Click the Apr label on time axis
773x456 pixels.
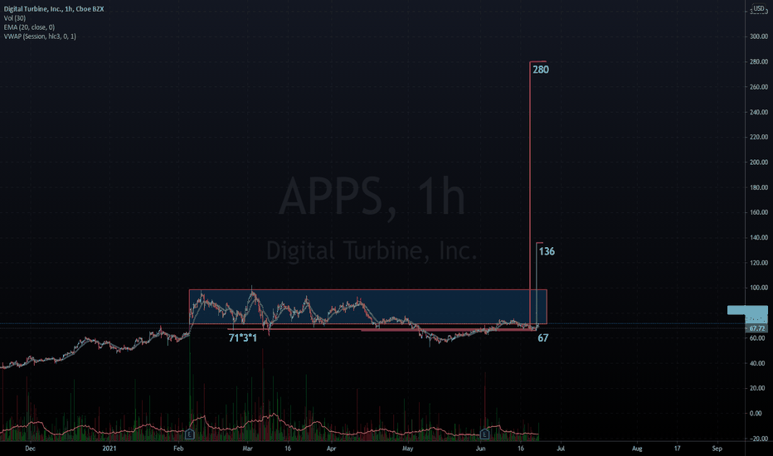tap(331, 449)
